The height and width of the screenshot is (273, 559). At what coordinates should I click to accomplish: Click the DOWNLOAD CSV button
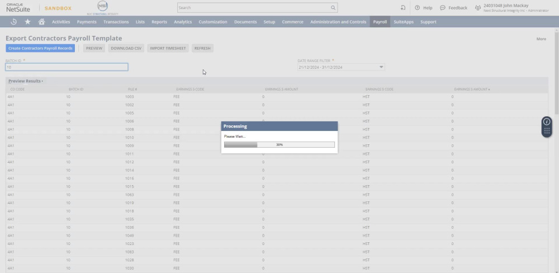pyautogui.click(x=126, y=48)
